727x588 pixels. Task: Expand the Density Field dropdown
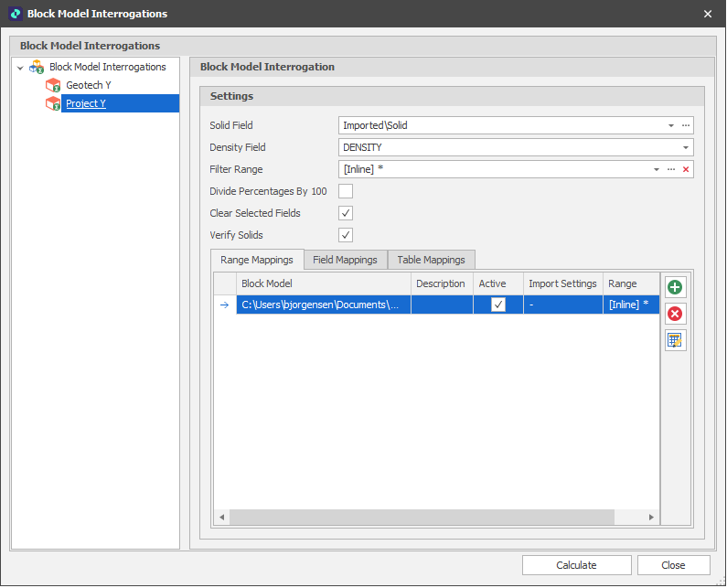[685, 147]
